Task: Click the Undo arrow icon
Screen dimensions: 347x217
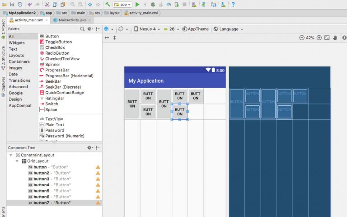Action: [30, 5]
